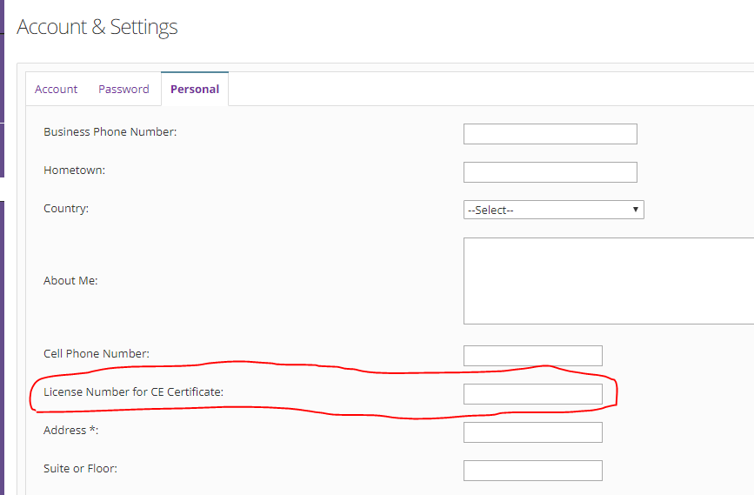The image size is (754, 495).
Task: Focus the Business Phone Number input box
Action: 550,134
